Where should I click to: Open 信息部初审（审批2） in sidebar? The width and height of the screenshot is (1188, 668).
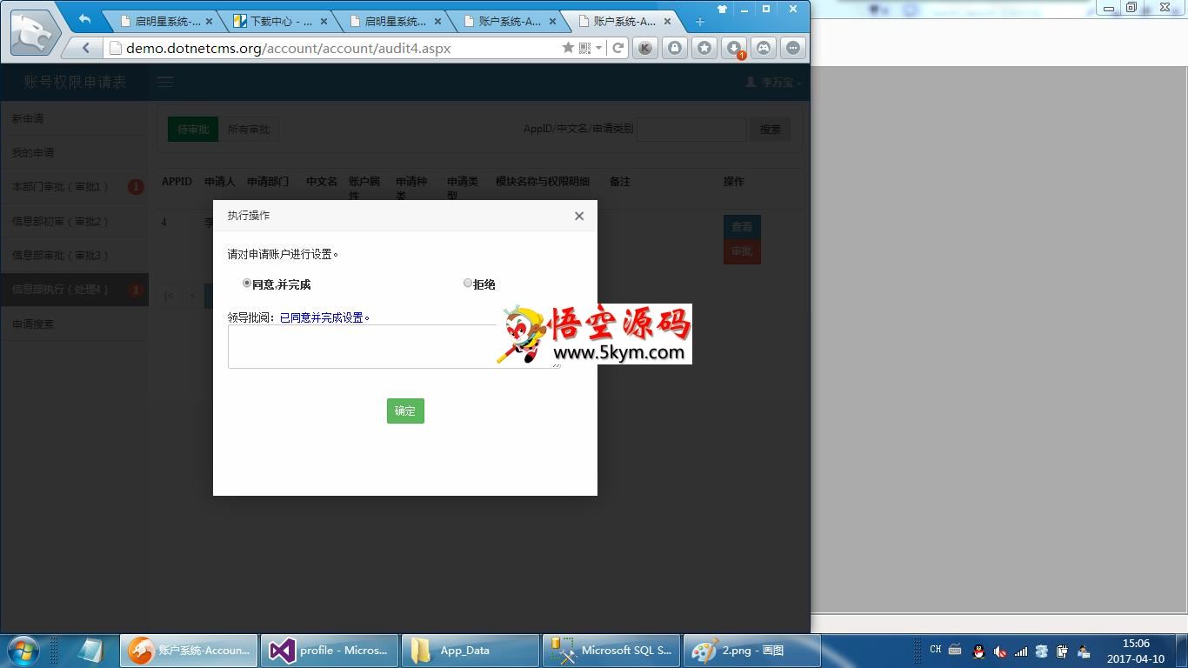coord(74,221)
